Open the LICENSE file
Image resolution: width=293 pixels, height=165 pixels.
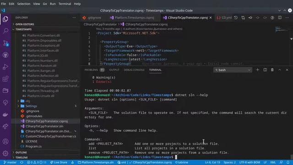pos(31,141)
